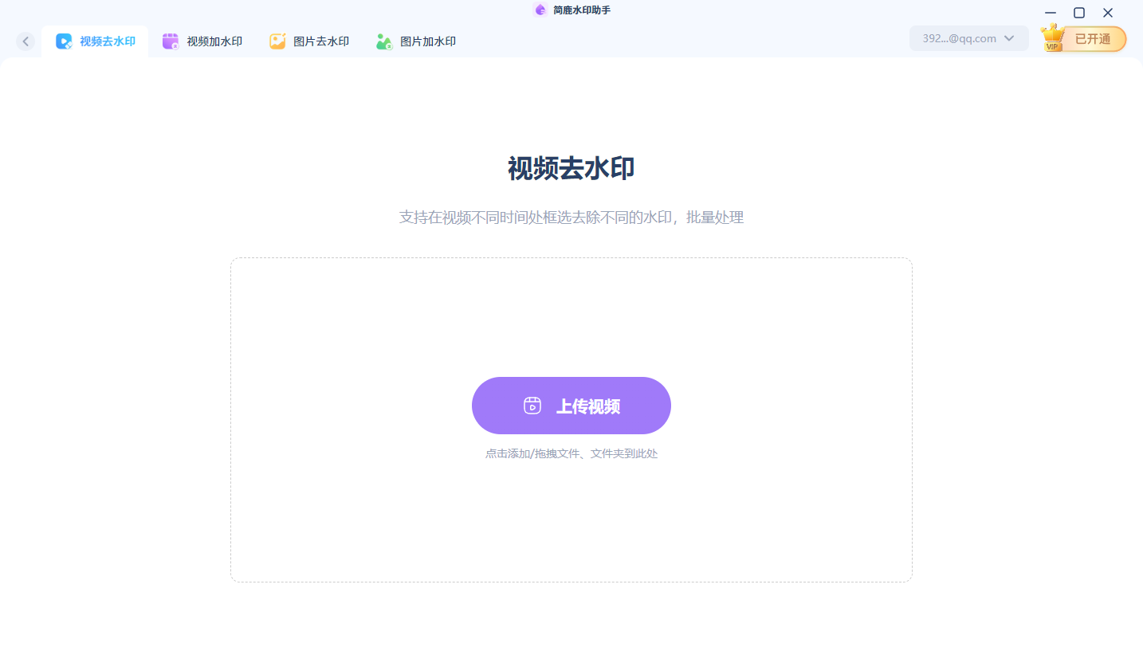Screen dimensions: 1143x655
Task: Select the 图片加水印 tab label
Action: pyautogui.click(x=428, y=41)
